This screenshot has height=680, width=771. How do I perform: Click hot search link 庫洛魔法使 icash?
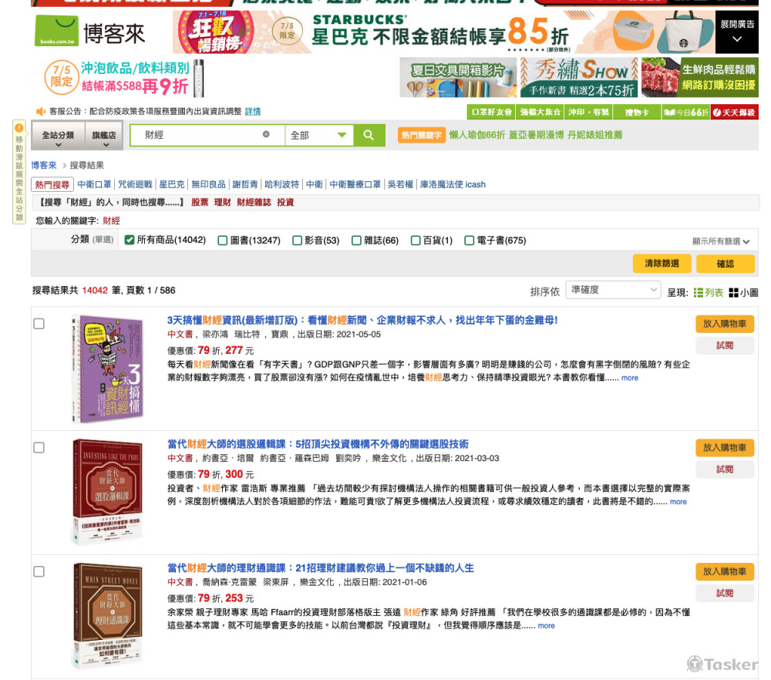click(x=453, y=184)
